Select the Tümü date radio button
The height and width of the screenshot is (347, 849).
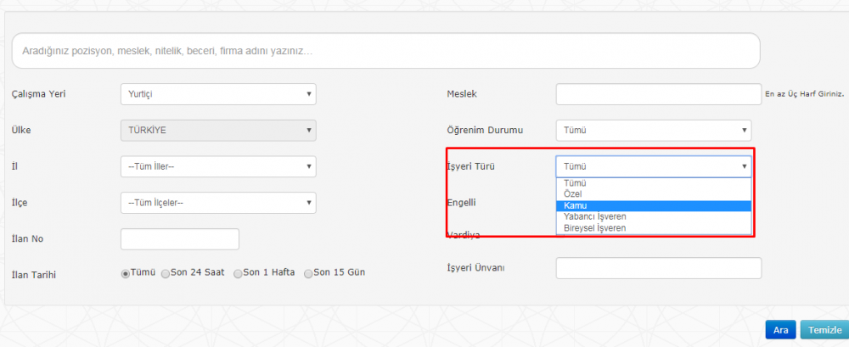pos(126,273)
